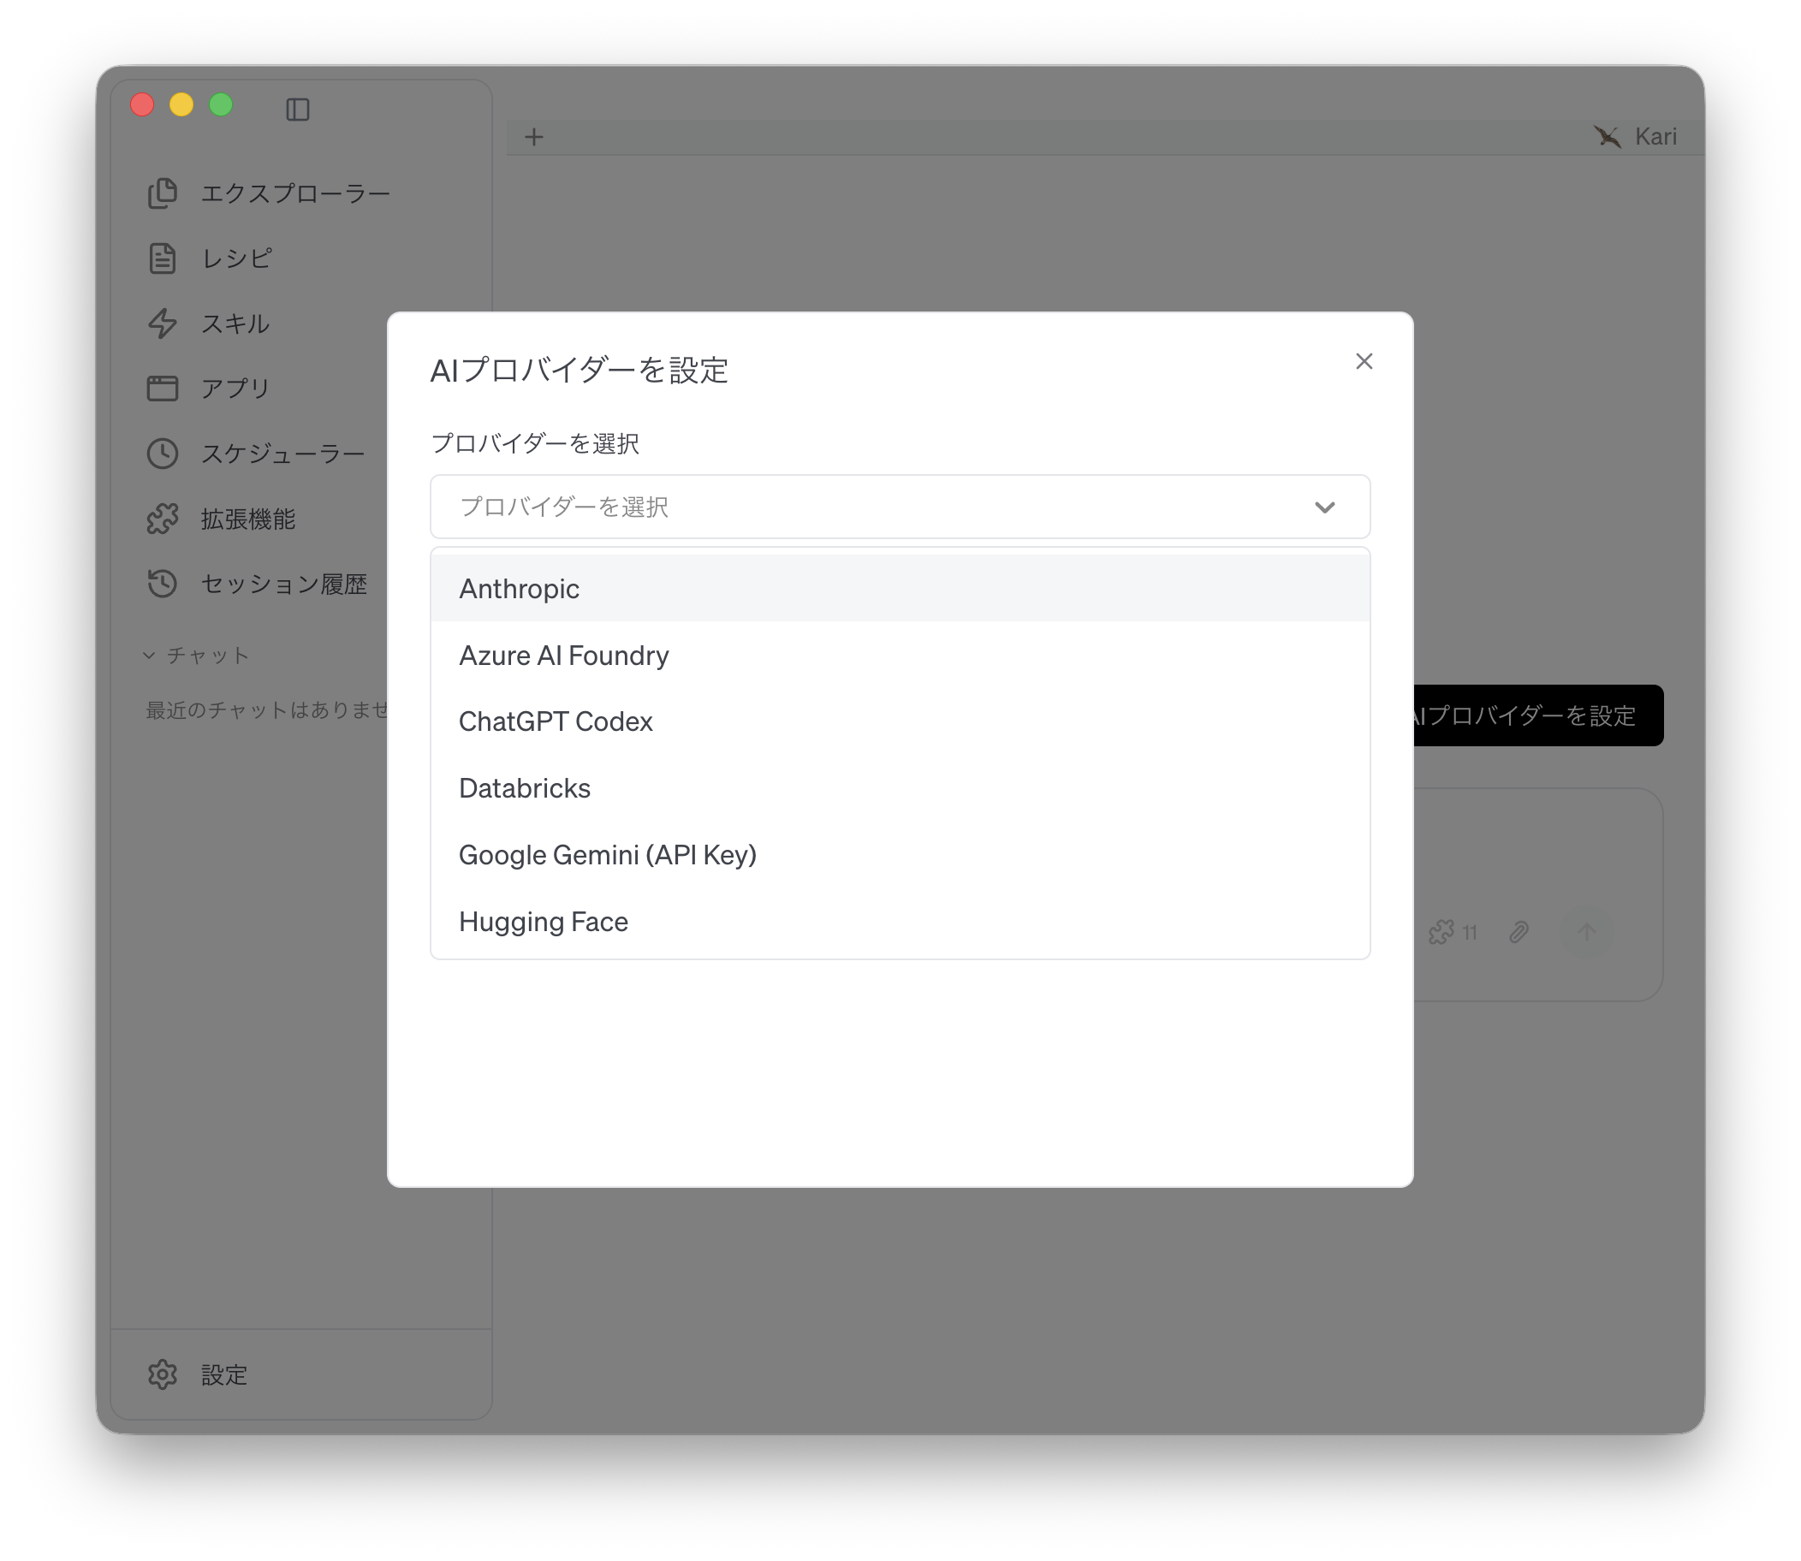Click the 最近のチャットはありません text
Viewport: 1801px width, 1561px height.
(265, 710)
